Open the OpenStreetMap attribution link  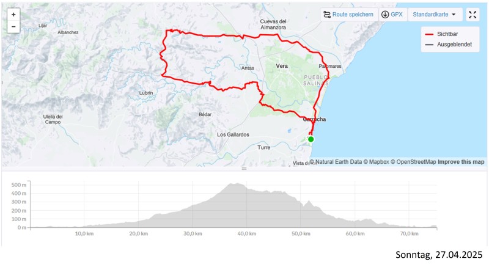coord(414,162)
